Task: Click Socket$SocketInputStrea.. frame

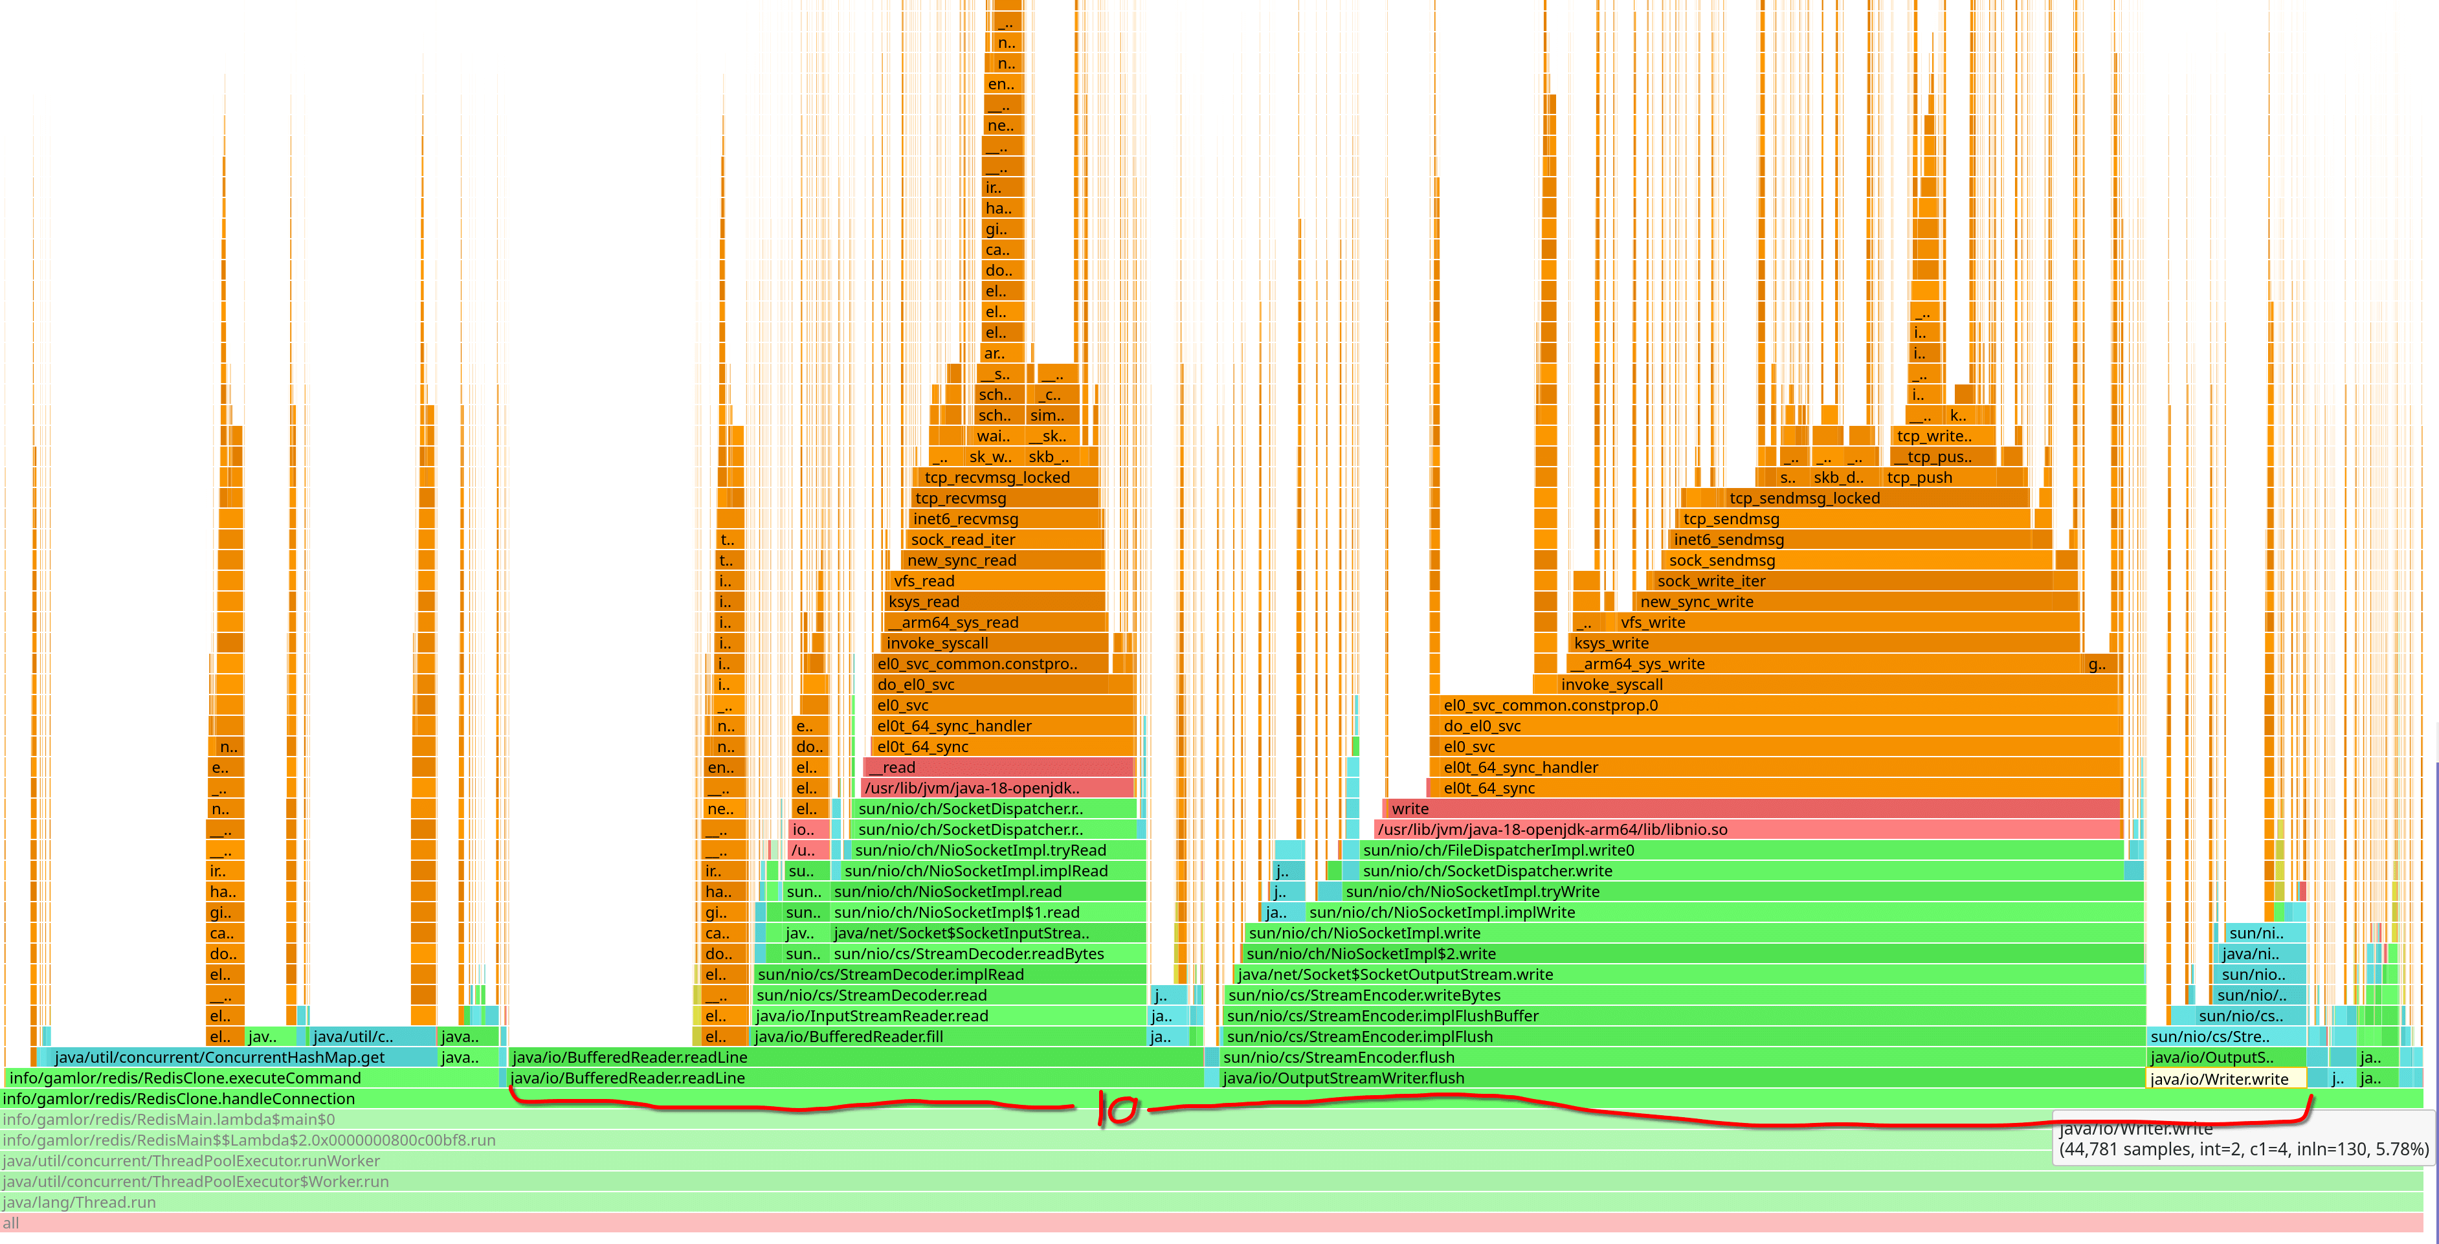Action: click(x=988, y=933)
